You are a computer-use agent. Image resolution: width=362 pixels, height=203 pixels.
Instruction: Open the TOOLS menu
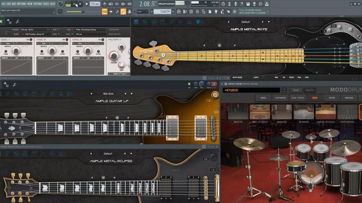point(46,4)
